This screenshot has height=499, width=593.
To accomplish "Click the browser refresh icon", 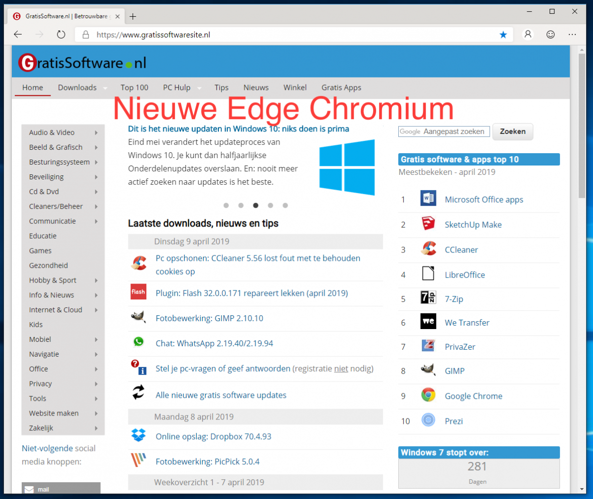I will click(x=61, y=35).
